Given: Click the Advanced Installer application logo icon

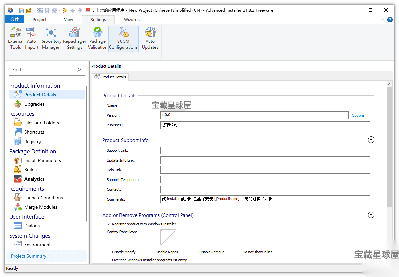Looking at the screenshot, I should (10, 10).
